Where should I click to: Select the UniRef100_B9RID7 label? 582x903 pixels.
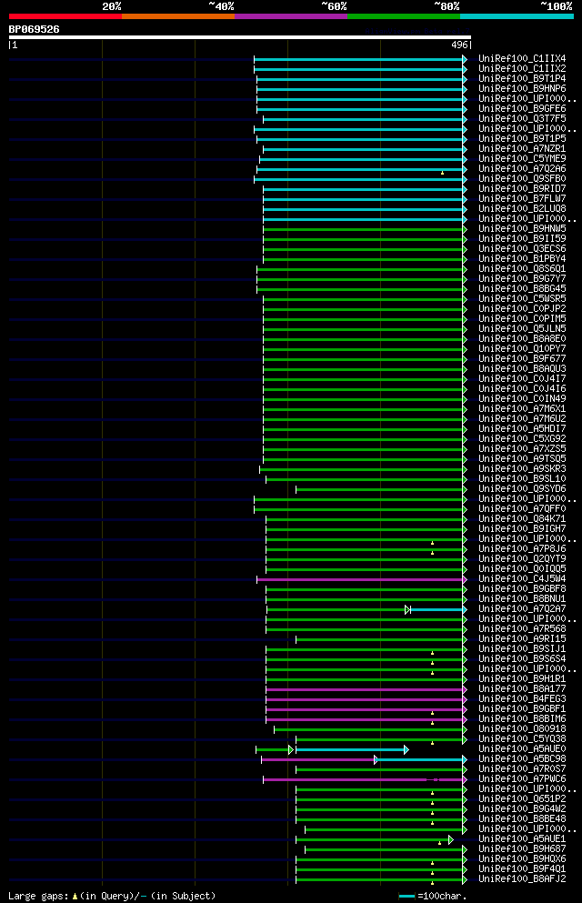[522, 189]
